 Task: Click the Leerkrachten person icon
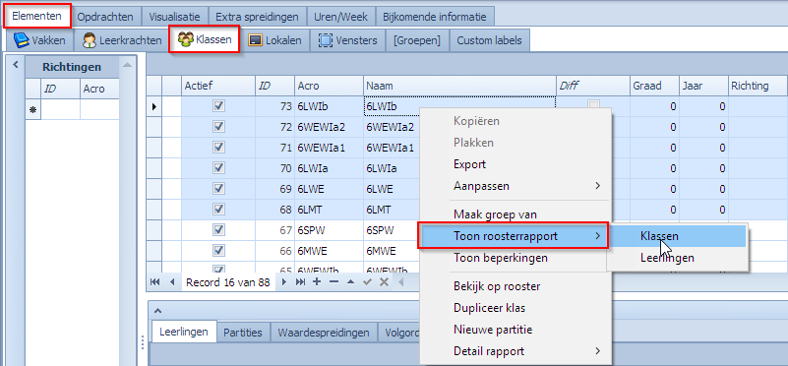coord(90,40)
